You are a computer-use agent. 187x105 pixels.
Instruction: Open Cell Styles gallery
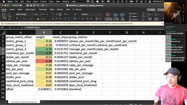pos(123,17)
